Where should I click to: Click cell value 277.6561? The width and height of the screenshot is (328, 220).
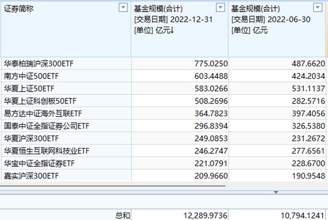tap(309, 151)
